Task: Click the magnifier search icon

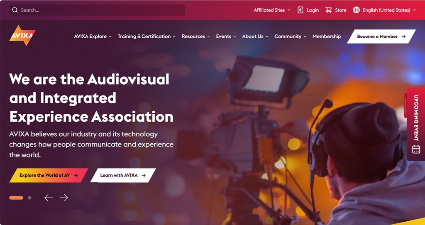Action: (x=15, y=10)
